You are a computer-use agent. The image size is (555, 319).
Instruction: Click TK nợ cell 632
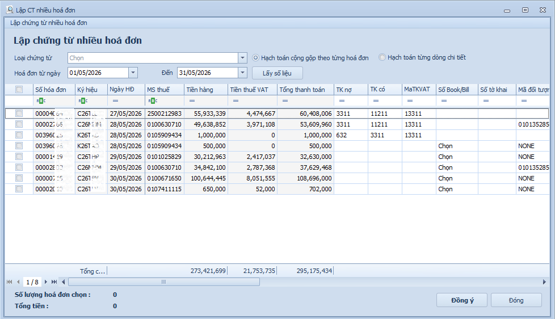point(351,135)
